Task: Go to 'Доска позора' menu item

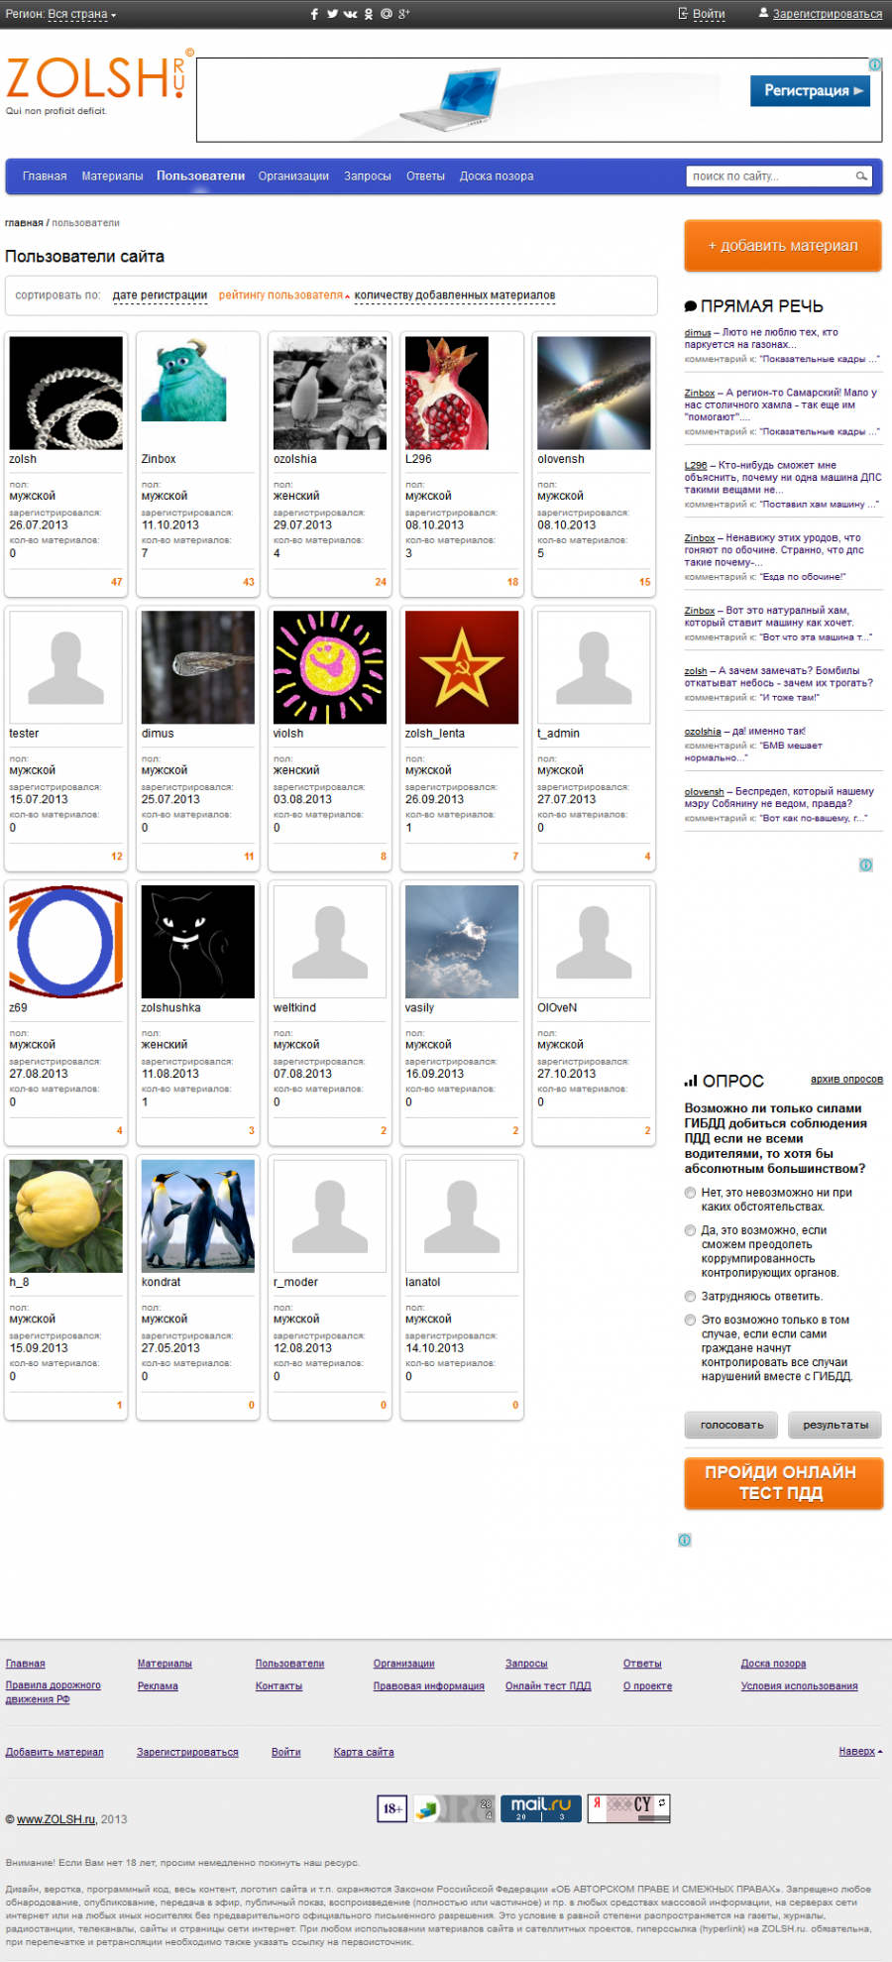Action: (496, 176)
